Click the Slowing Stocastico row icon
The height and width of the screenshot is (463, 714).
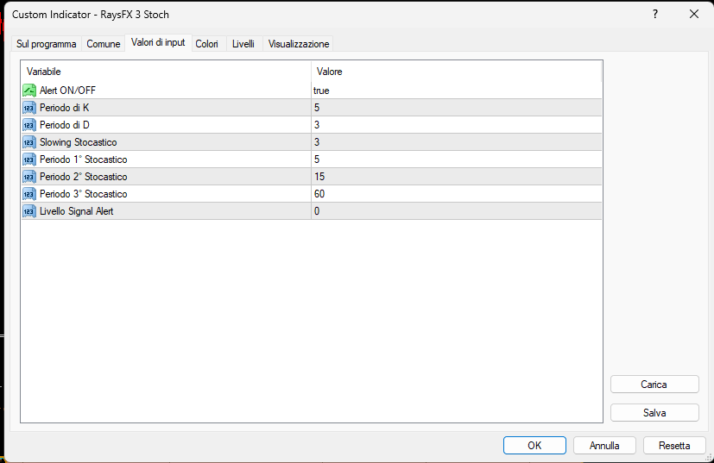(29, 142)
